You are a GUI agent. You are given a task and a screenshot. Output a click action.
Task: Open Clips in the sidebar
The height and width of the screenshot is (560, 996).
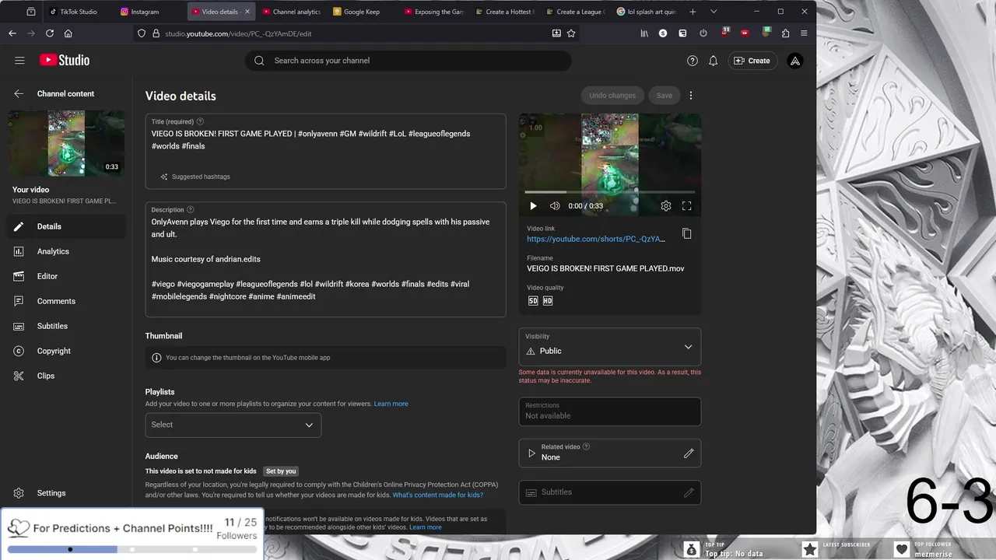click(66, 376)
